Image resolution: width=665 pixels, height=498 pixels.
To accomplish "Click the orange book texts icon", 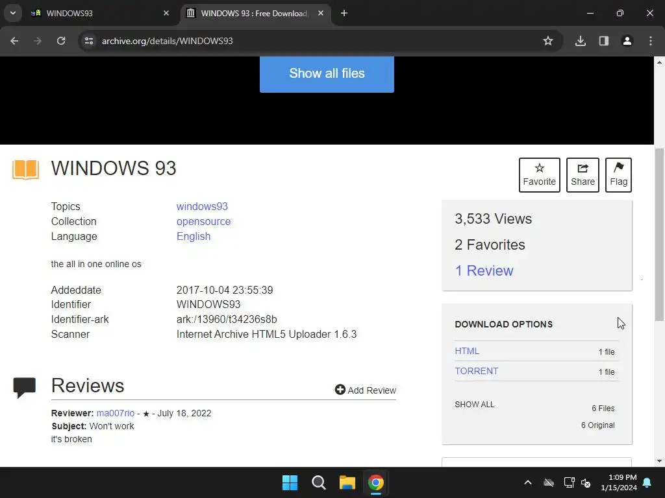I will 25,169.
